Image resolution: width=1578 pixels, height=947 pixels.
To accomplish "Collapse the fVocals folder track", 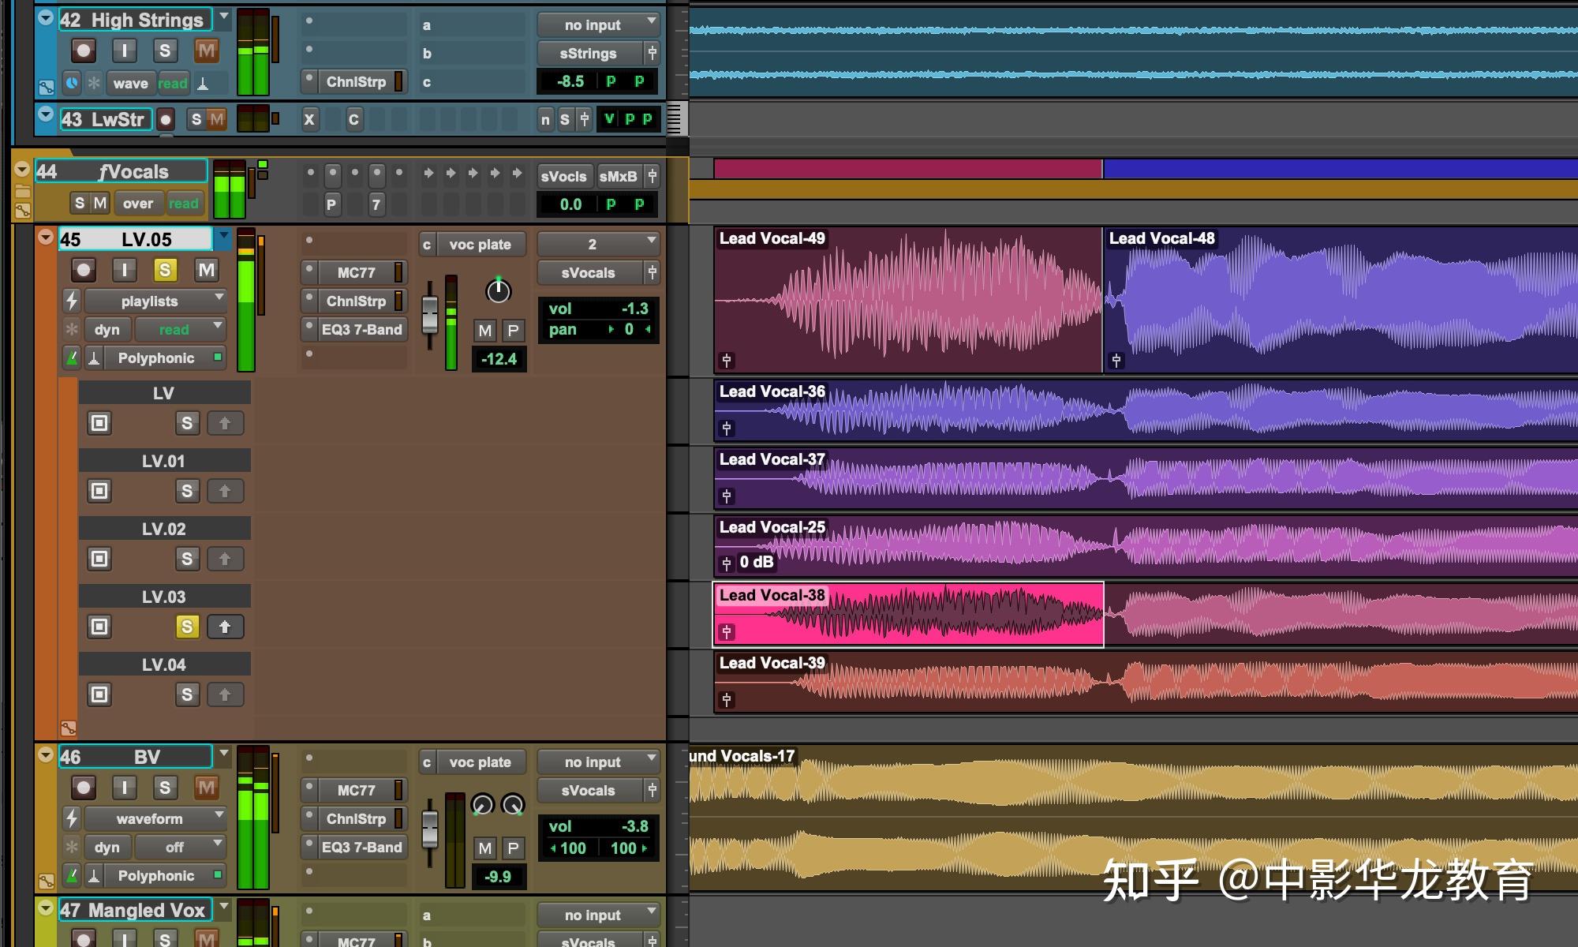I will coord(22,170).
